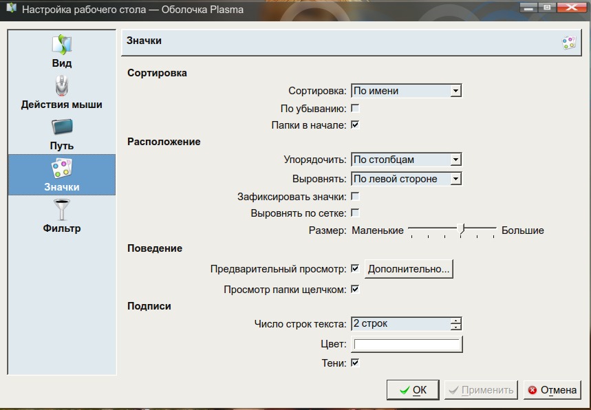Confirm settings with the ОК button
The width and height of the screenshot is (591, 410).
coord(413,390)
